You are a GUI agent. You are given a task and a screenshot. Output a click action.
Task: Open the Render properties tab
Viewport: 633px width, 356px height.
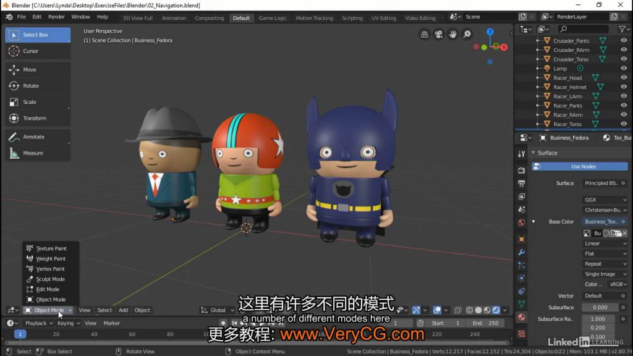tap(522, 171)
